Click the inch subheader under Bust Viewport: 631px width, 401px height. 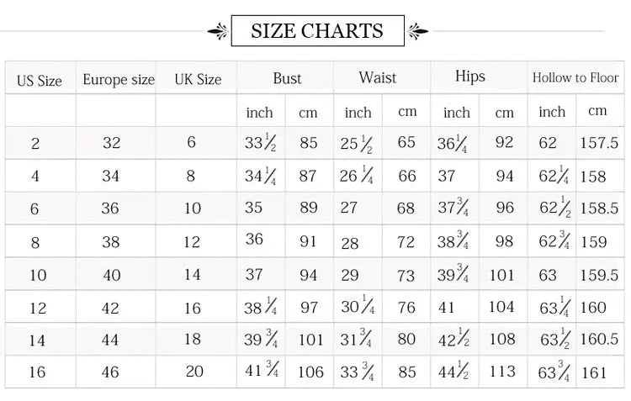(260, 112)
